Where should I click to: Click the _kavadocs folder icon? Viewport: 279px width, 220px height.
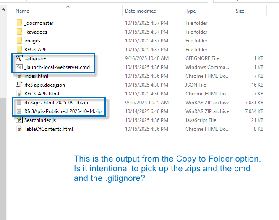pyautogui.click(x=19, y=32)
